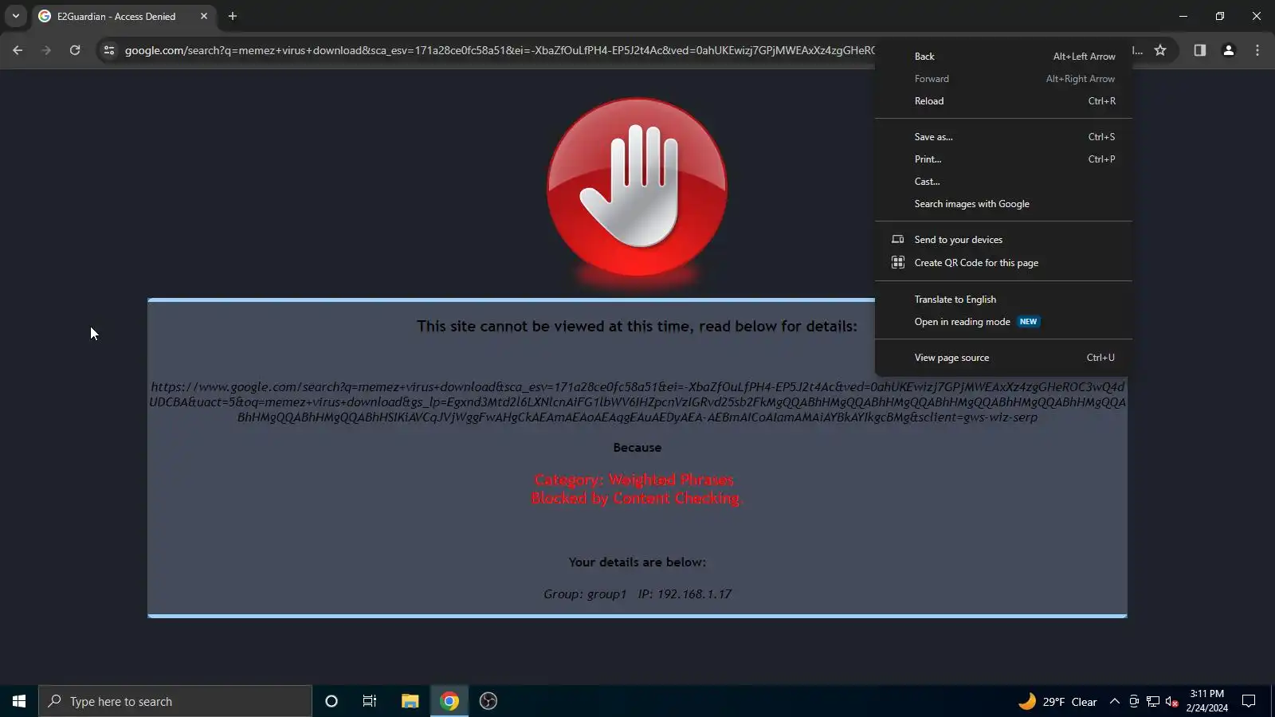Open the side panel icon
The height and width of the screenshot is (717, 1275).
(1199, 50)
